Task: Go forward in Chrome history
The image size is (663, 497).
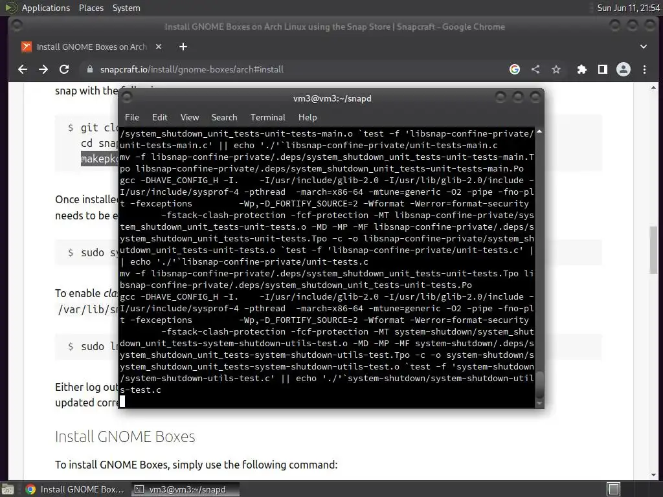Action: (43, 69)
